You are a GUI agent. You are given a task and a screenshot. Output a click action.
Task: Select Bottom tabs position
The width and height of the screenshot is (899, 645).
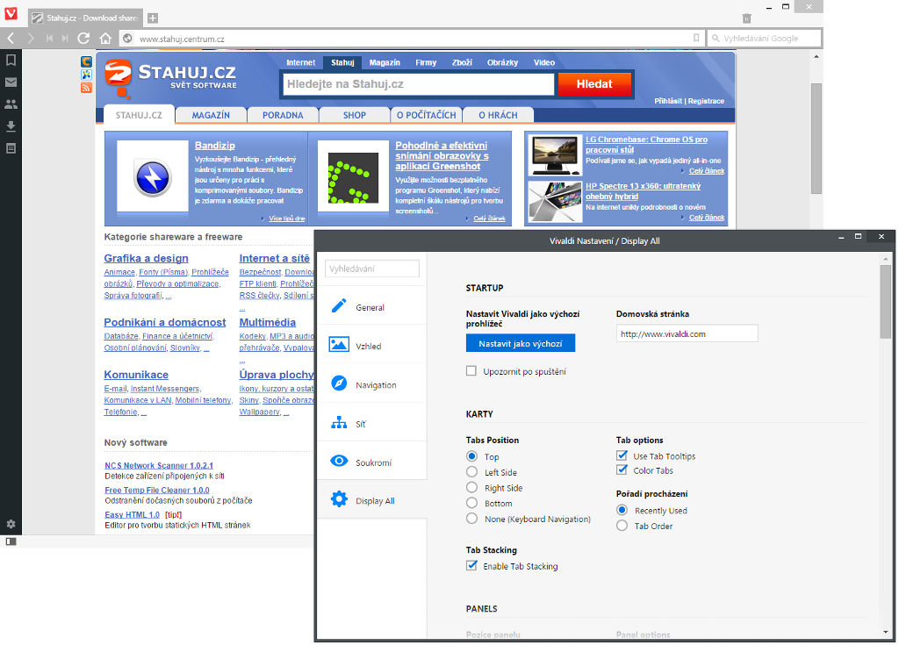pyautogui.click(x=471, y=503)
